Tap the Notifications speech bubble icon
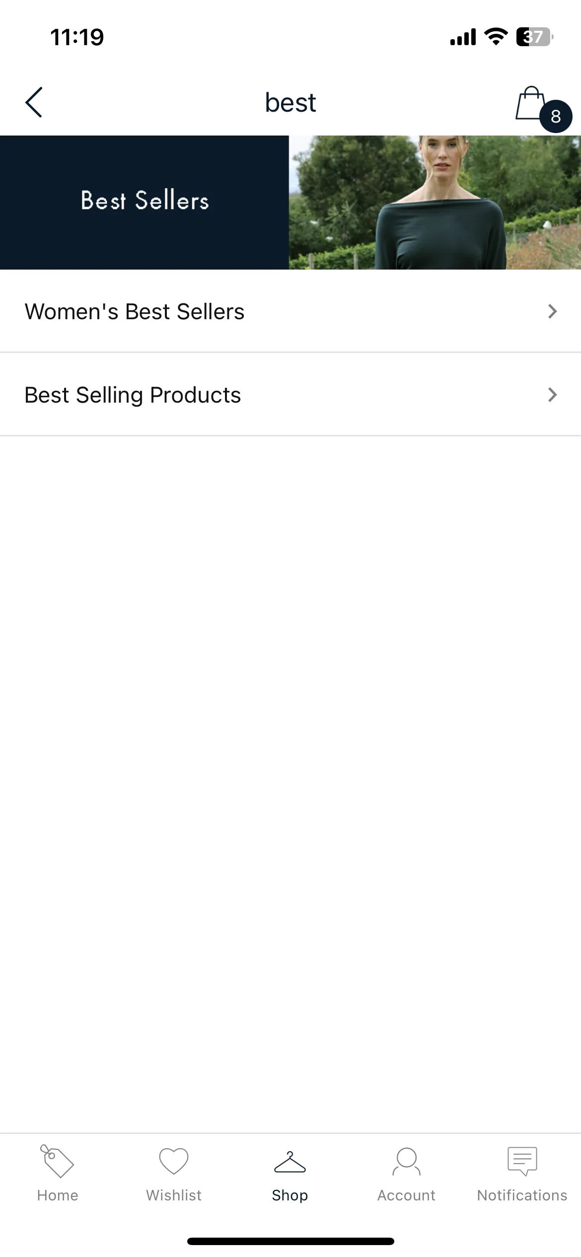The width and height of the screenshot is (581, 1257). click(522, 1161)
